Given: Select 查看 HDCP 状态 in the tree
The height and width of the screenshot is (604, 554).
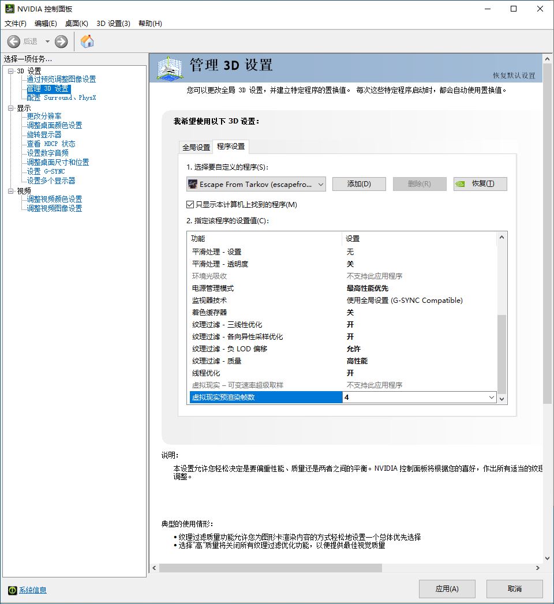Looking at the screenshot, I should 51,144.
